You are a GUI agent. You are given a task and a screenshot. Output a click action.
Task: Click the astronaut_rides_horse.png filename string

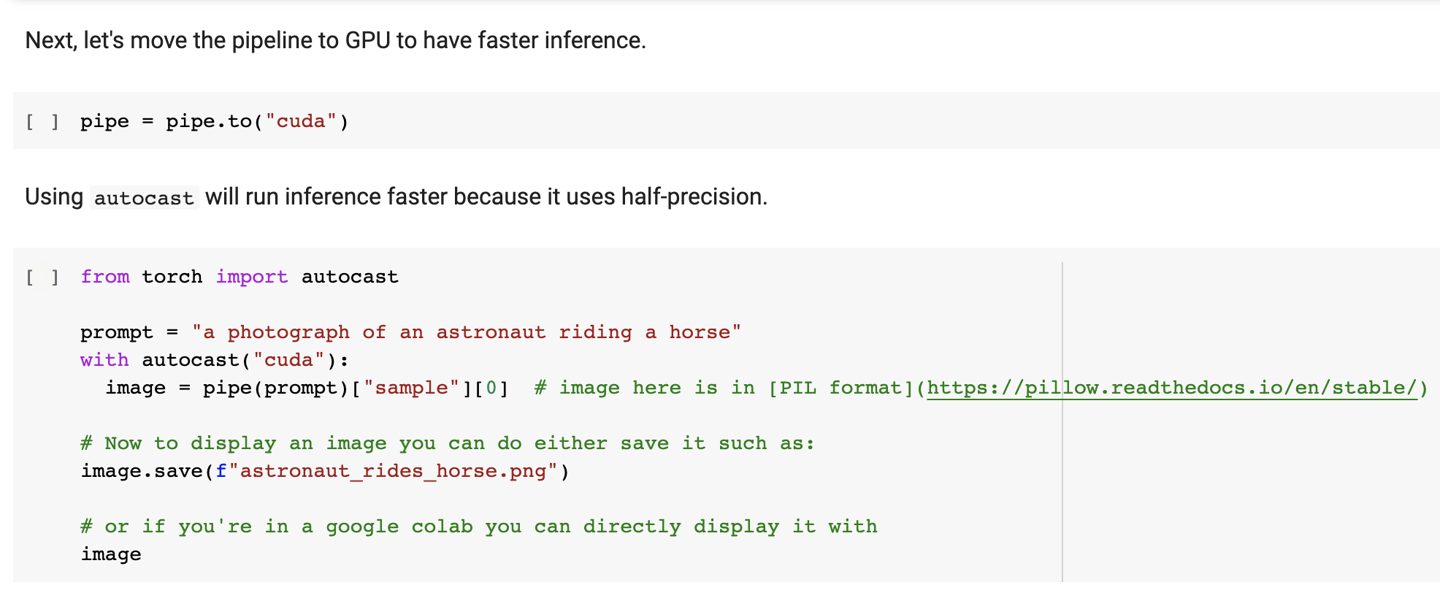[x=393, y=471]
